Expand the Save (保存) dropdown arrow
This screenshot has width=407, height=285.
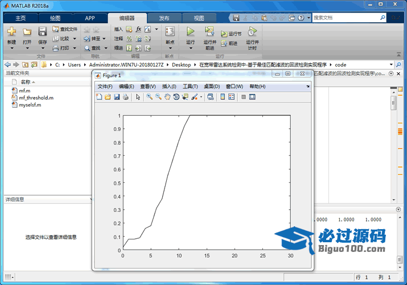43,48
